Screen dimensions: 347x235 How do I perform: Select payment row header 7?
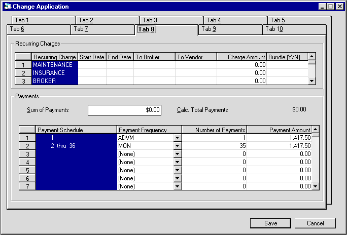(x=27, y=186)
